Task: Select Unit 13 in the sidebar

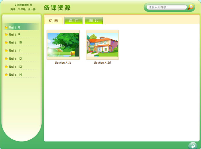Action: click(22, 67)
